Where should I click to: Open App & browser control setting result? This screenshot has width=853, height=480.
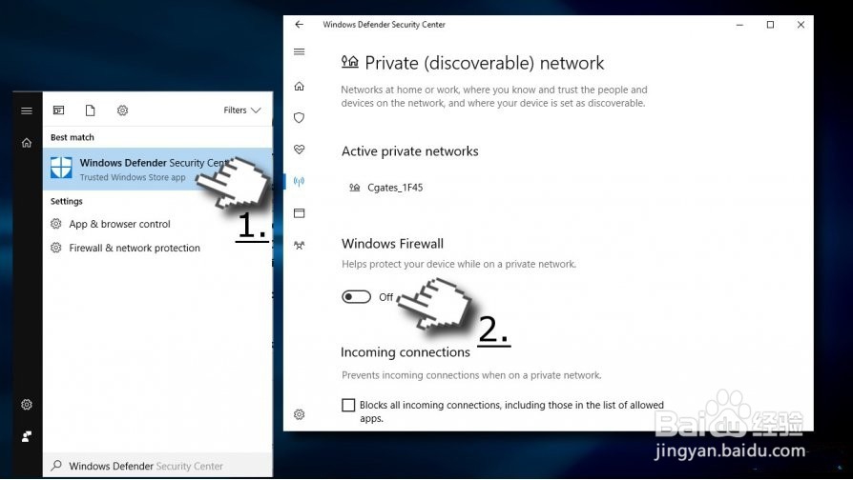pos(157,224)
